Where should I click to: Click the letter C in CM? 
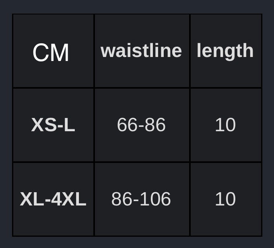point(41,53)
